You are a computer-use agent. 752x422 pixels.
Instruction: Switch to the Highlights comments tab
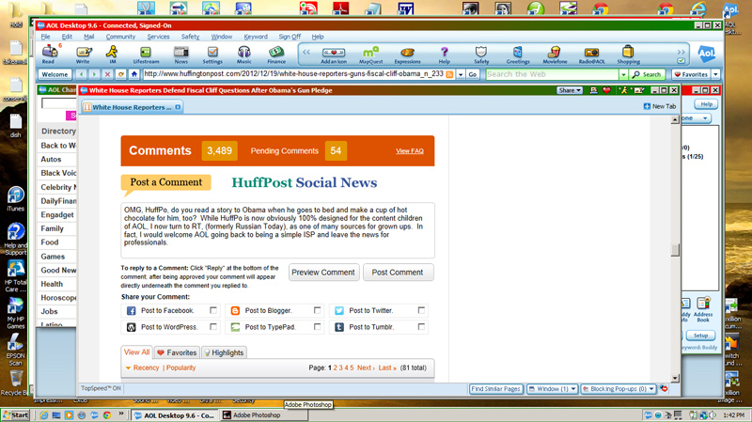[x=224, y=352]
